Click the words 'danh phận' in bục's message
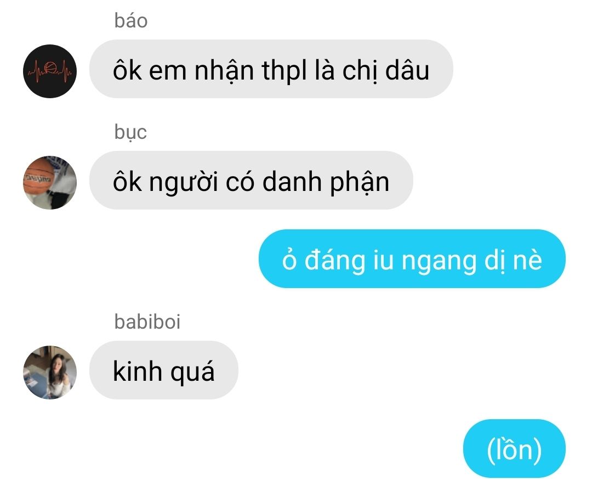 (326, 183)
